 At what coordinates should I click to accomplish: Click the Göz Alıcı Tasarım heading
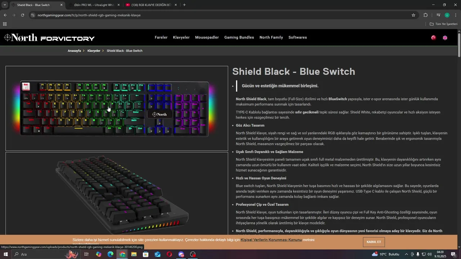pos(250,126)
